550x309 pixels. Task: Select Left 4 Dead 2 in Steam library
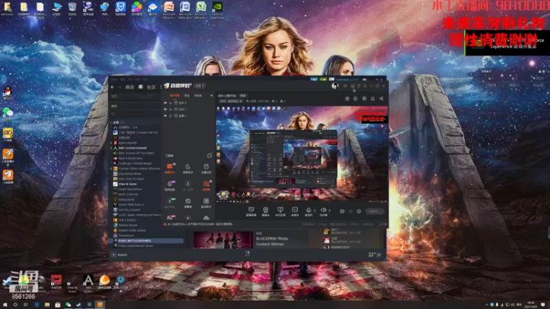coord(127,220)
